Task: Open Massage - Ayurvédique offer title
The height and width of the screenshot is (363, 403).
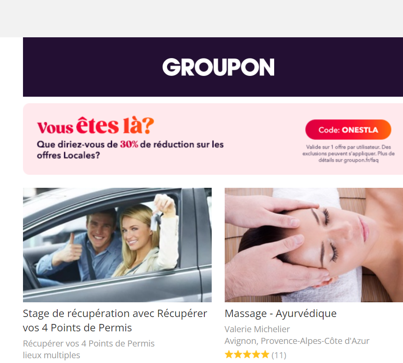Action: tap(280, 314)
